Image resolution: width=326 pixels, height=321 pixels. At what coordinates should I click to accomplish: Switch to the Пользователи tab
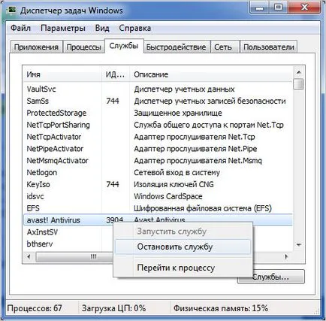269,47
